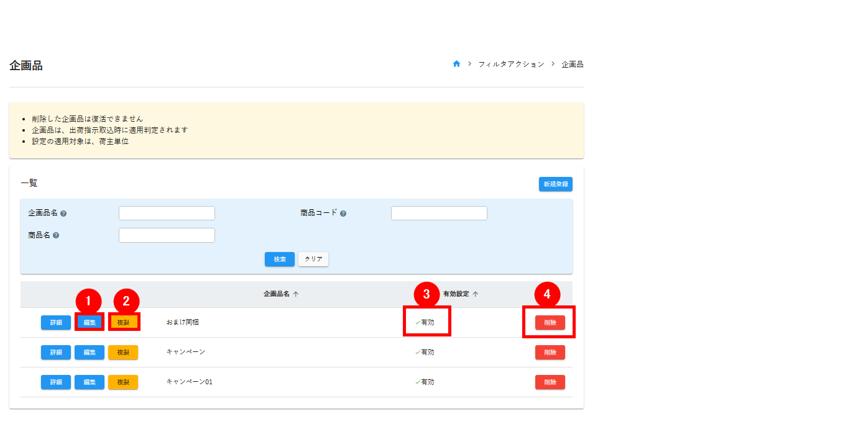Edit the おまけ同梱 row

point(90,323)
